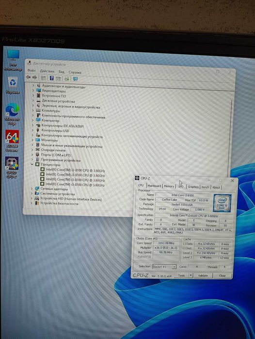Image resolution: width=255 pixels, height=339 pixels.
Task: Select the Устройства безопасности security icon
Action: tap(37, 203)
